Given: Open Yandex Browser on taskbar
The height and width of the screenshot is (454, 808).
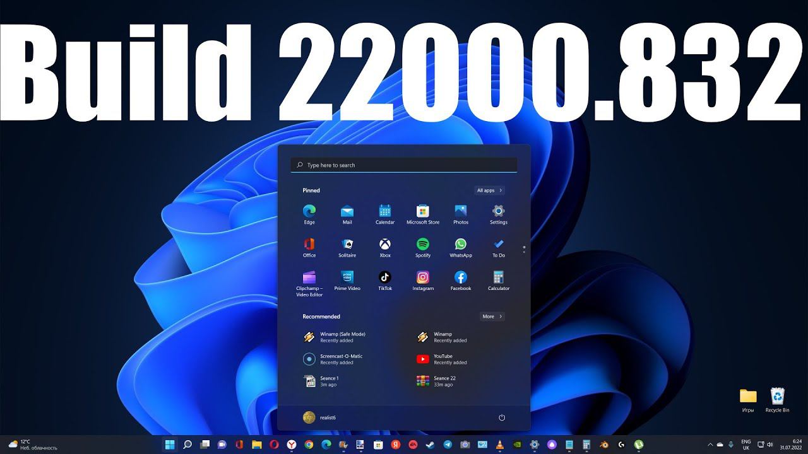Looking at the screenshot, I should (292, 445).
